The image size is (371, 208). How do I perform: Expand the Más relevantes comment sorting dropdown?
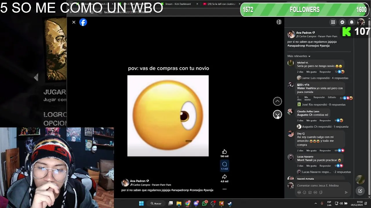coord(299,56)
